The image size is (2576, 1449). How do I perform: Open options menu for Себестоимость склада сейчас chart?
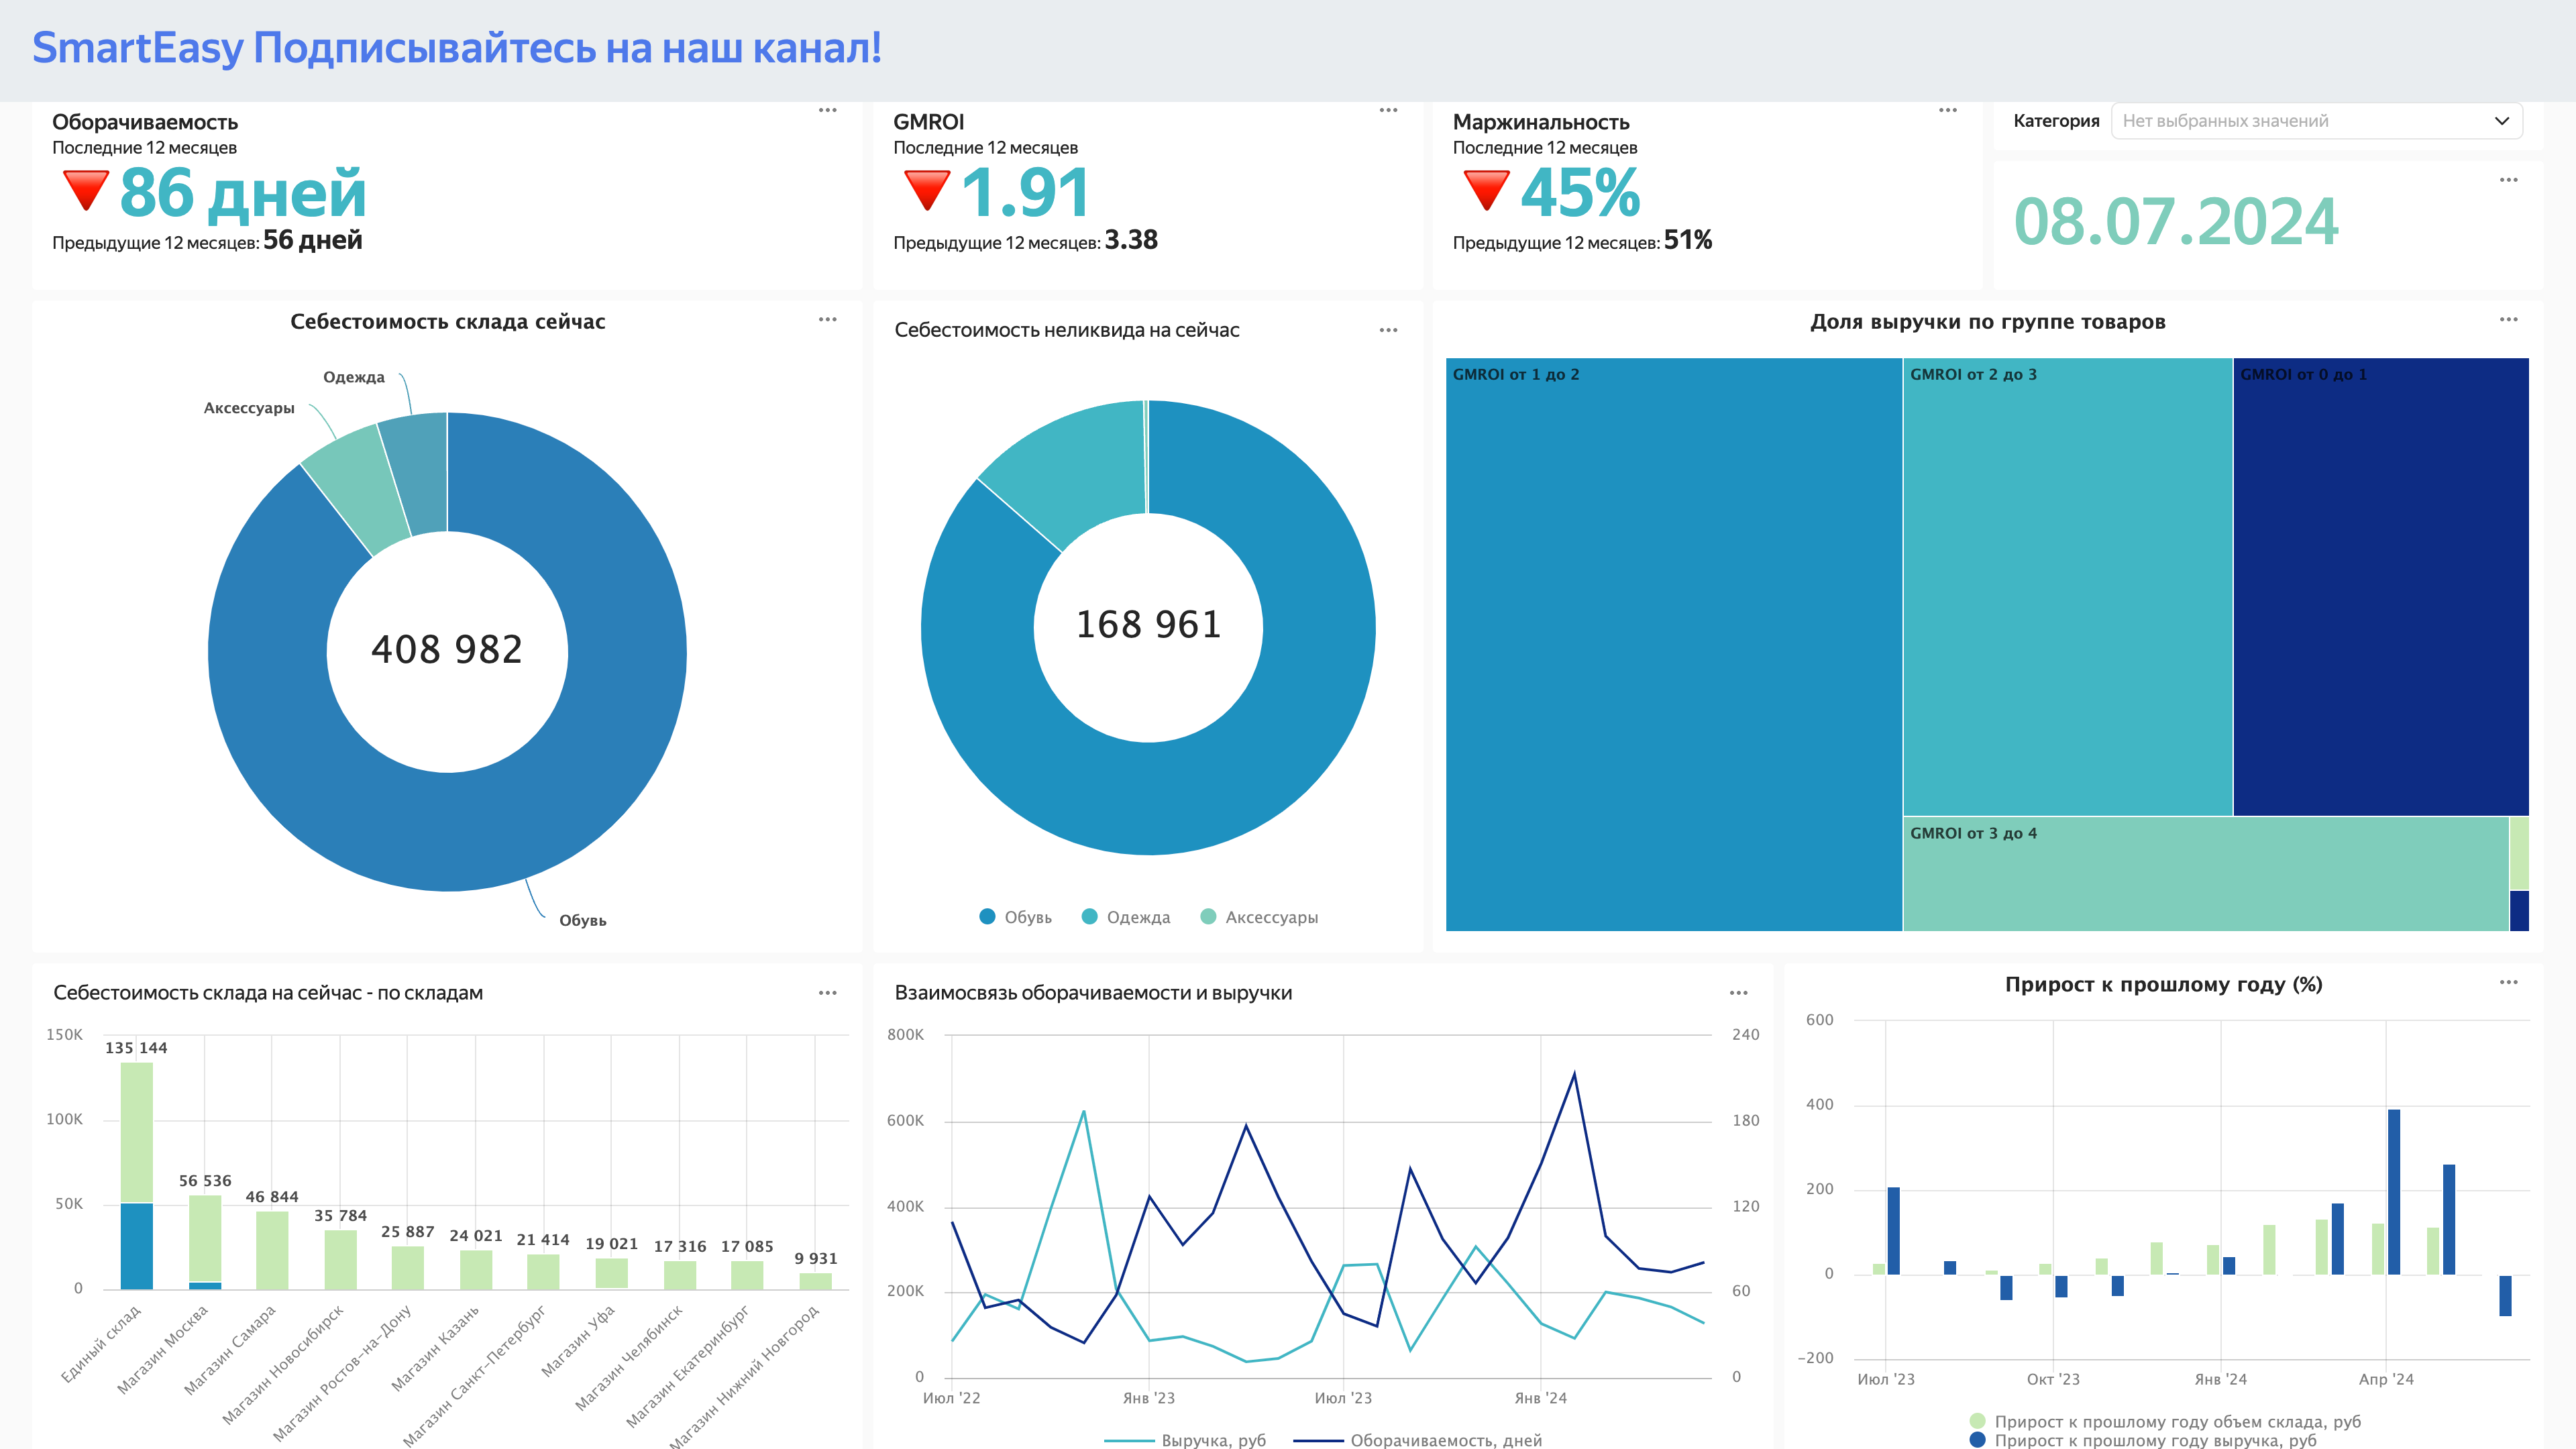pyautogui.click(x=827, y=320)
